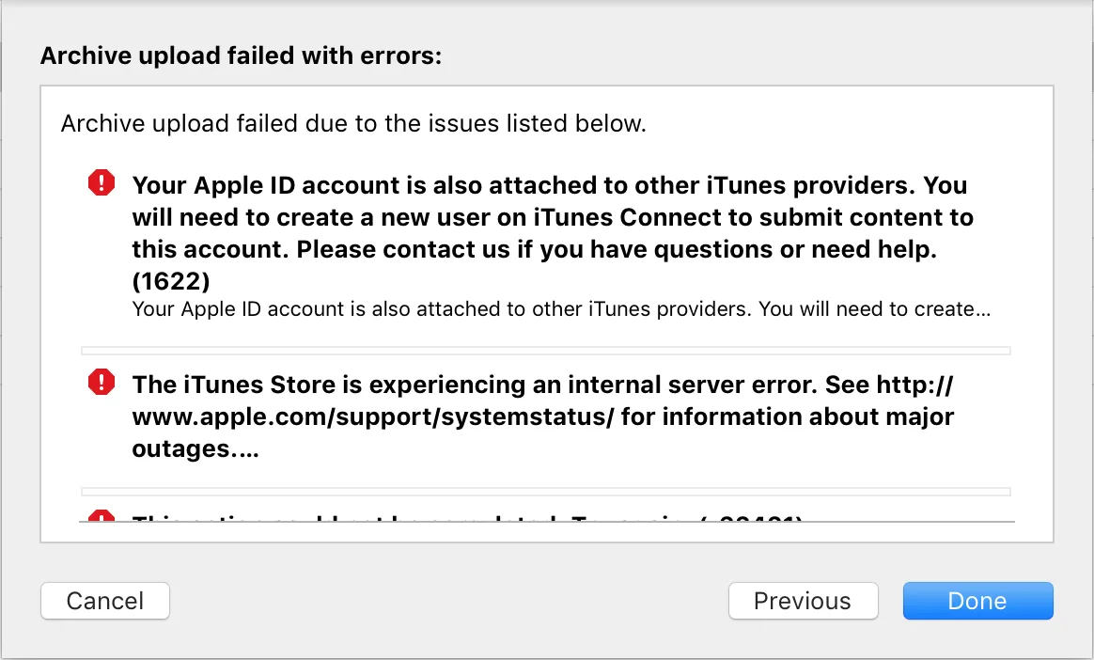Click the 'Archive upload failed with errors:' heading

(241, 56)
